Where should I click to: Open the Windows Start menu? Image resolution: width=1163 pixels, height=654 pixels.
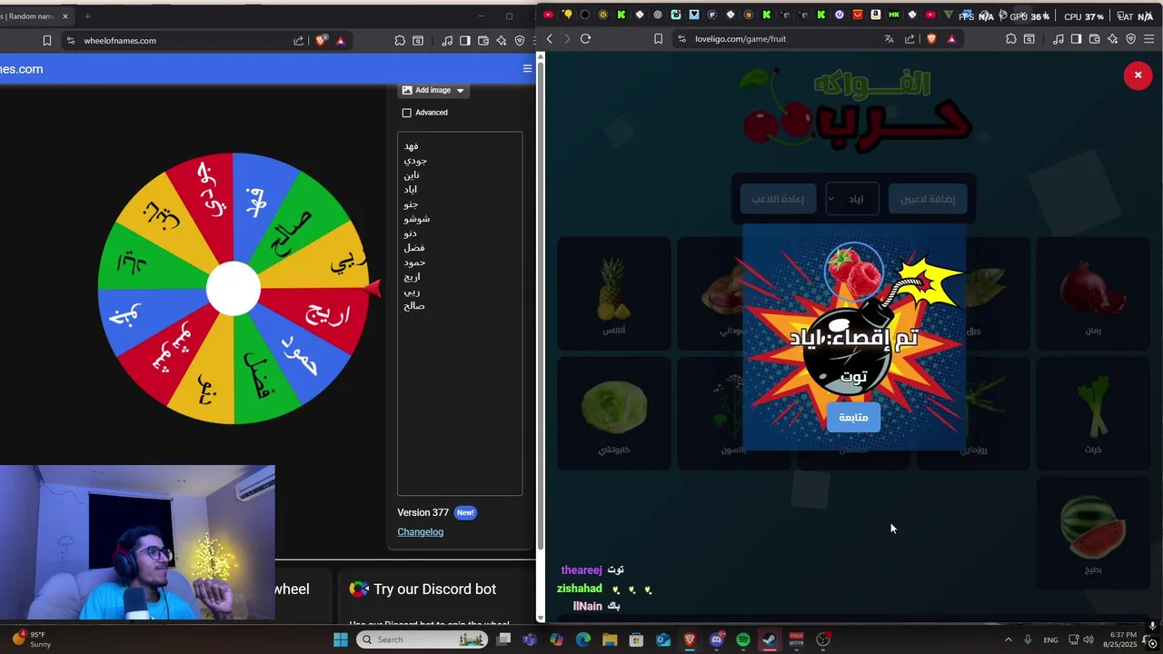[x=341, y=639]
